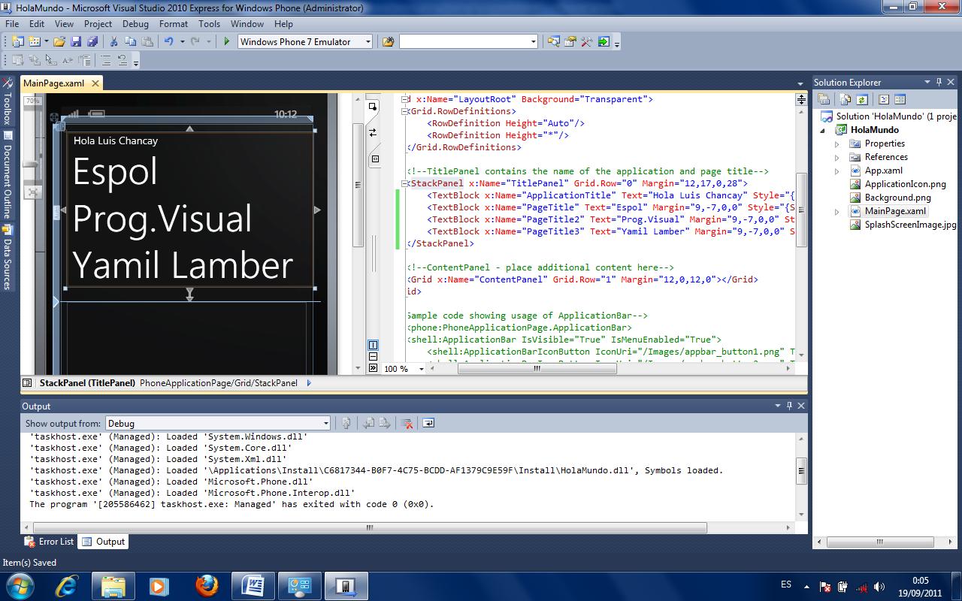Open App.xaml from Solution Explorer

tap(883, 171)
